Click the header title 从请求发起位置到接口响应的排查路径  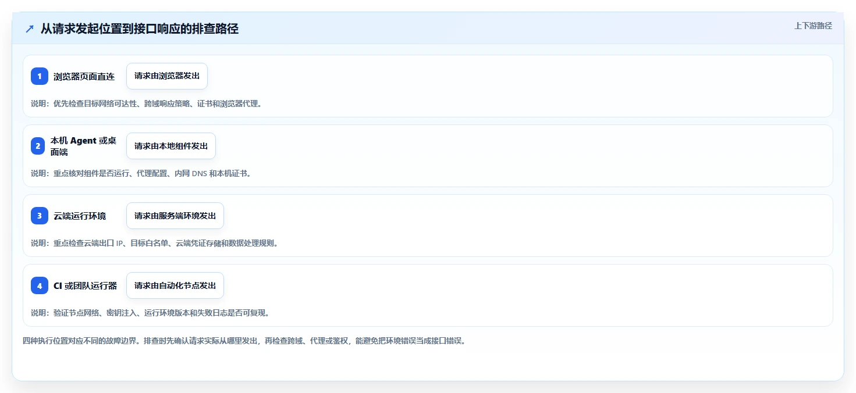coord(140,29)
